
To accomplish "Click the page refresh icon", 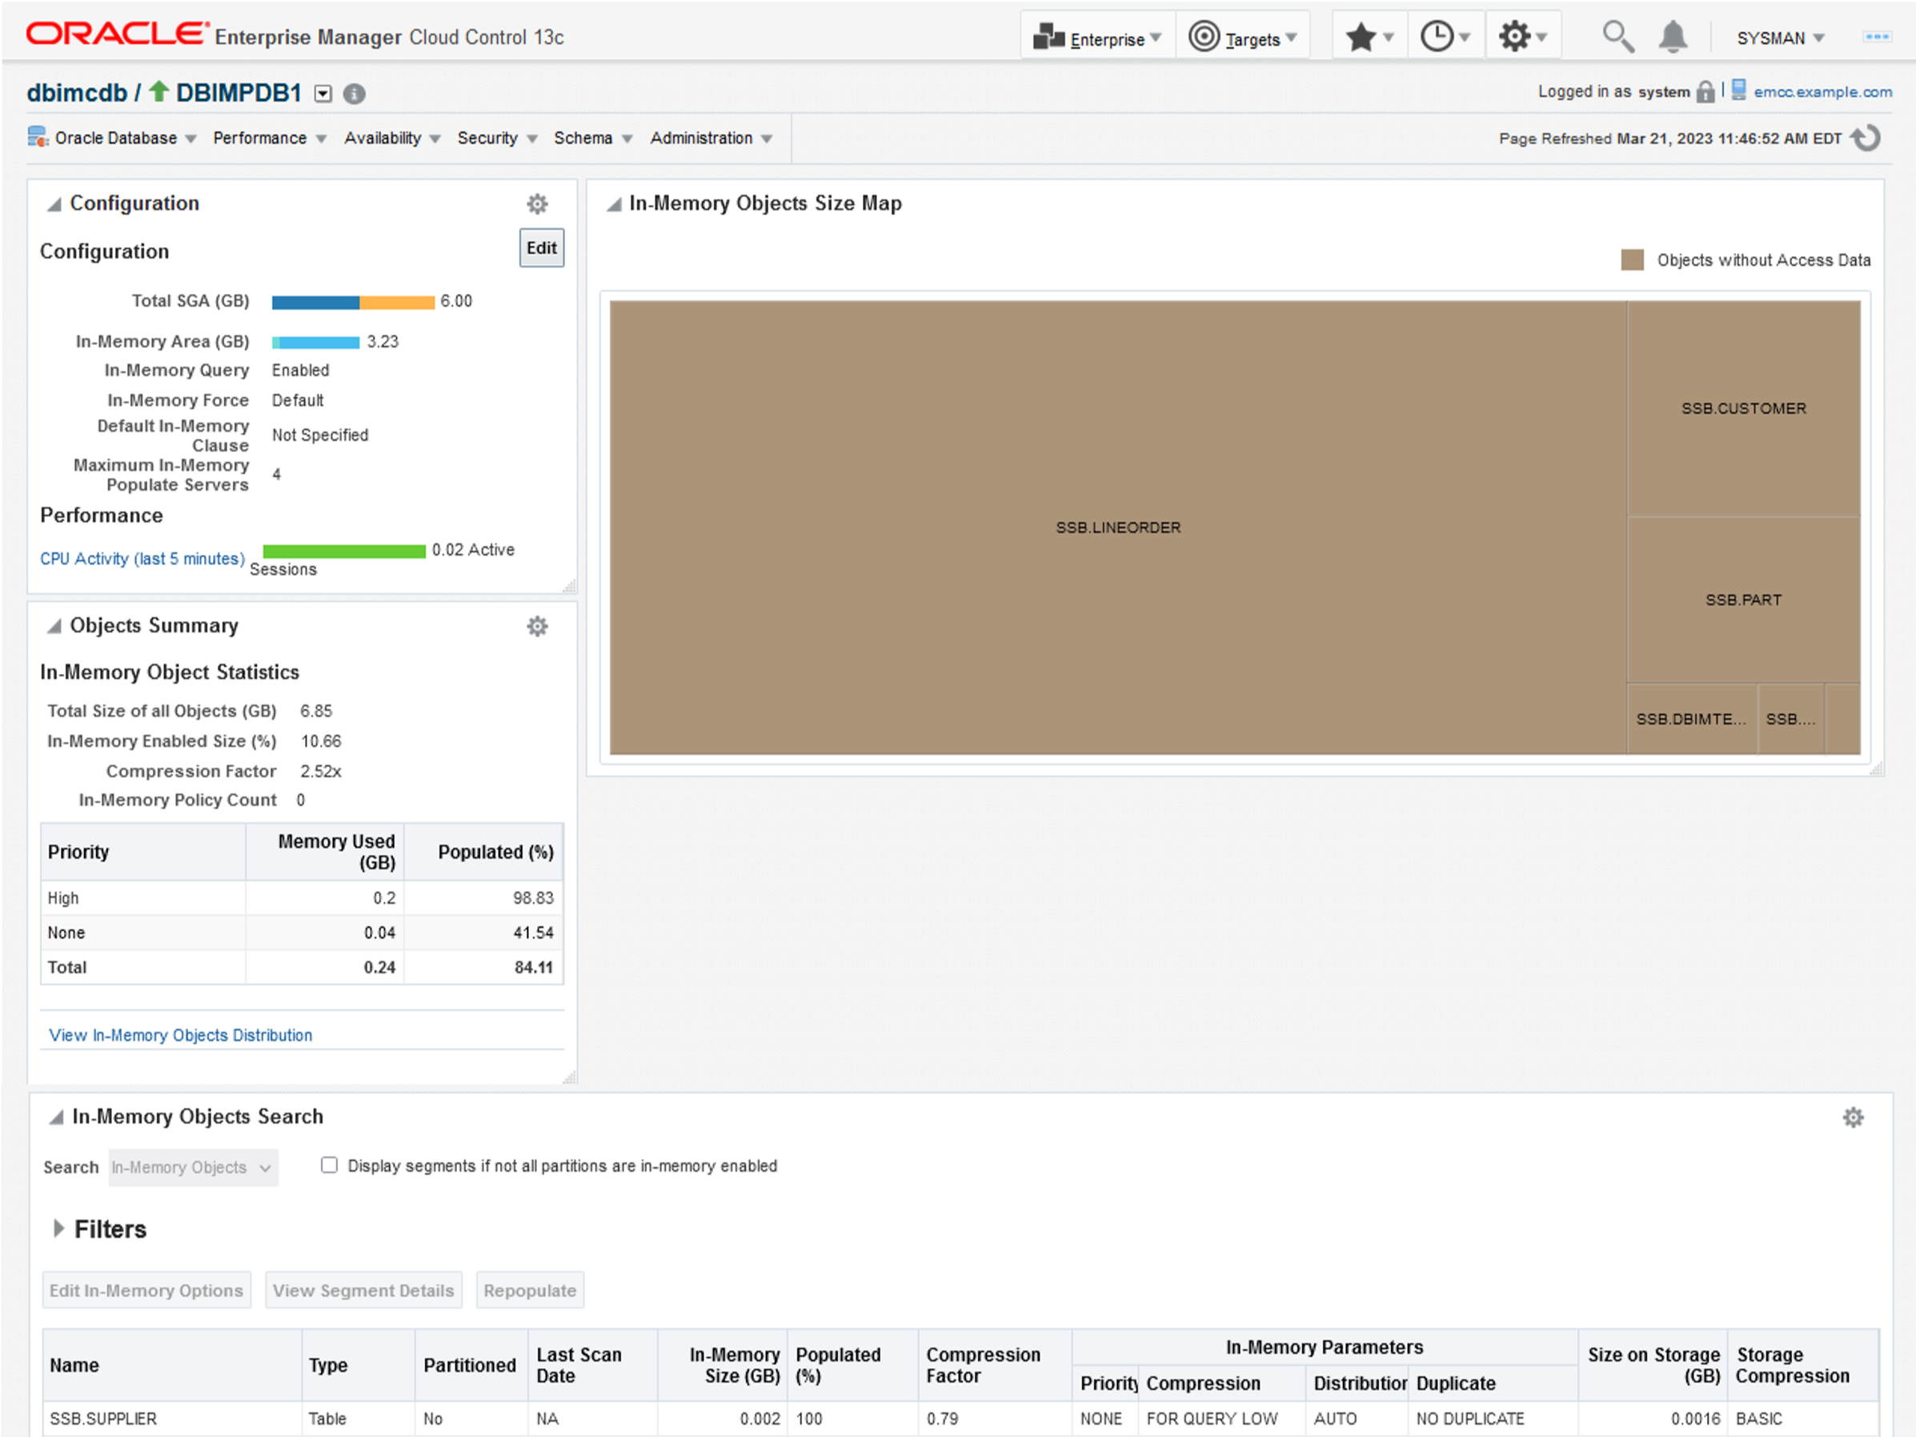I will pyautogui.click(x=1865, y=138).
